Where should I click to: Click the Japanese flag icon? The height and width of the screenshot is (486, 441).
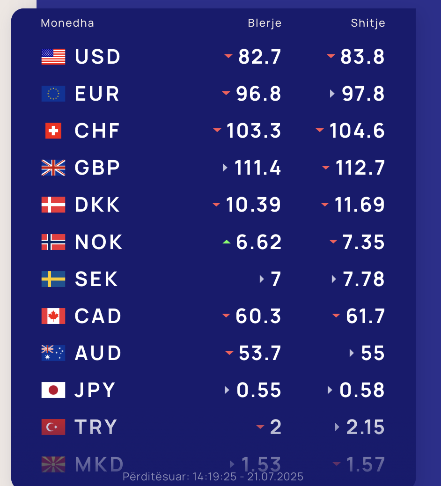(53, 390)
